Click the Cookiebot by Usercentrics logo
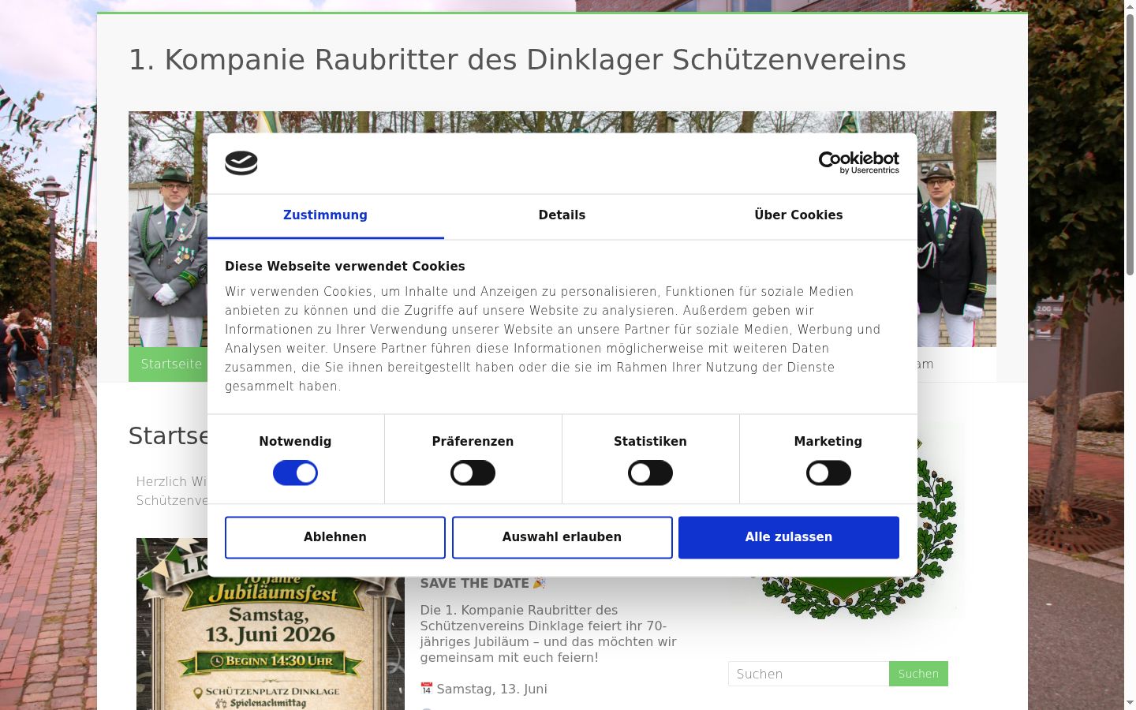The height and width of the screenshot is (710, 1136). click(x=858, y=163)
